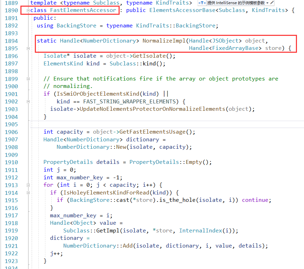The image size is (304, 269).
Task: Click 'PropertyDetails::Empty' on line 1910
Action: pyautogui.click(x=166, y=162)
